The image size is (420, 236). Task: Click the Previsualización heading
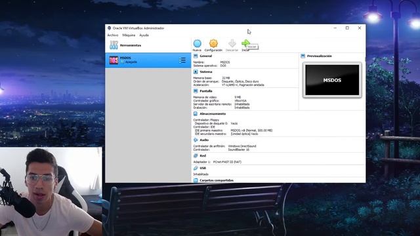(320, 56)
